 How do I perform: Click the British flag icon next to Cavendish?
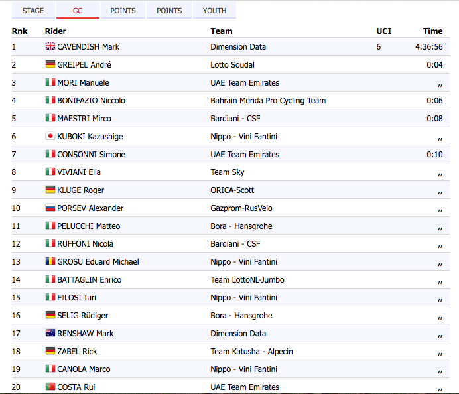tap(50, 46)
